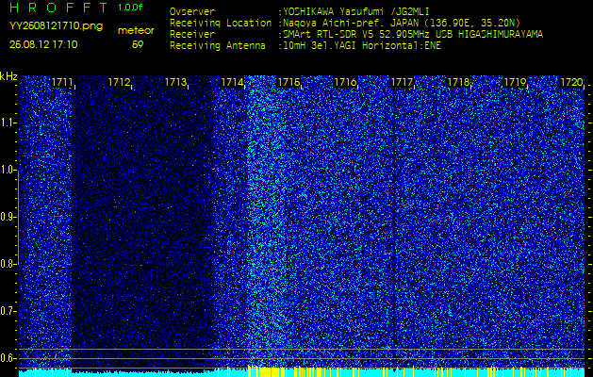Click the 'Receiver' field label
The height and width of the screenshot is (377, 593).
pos(192,35)
